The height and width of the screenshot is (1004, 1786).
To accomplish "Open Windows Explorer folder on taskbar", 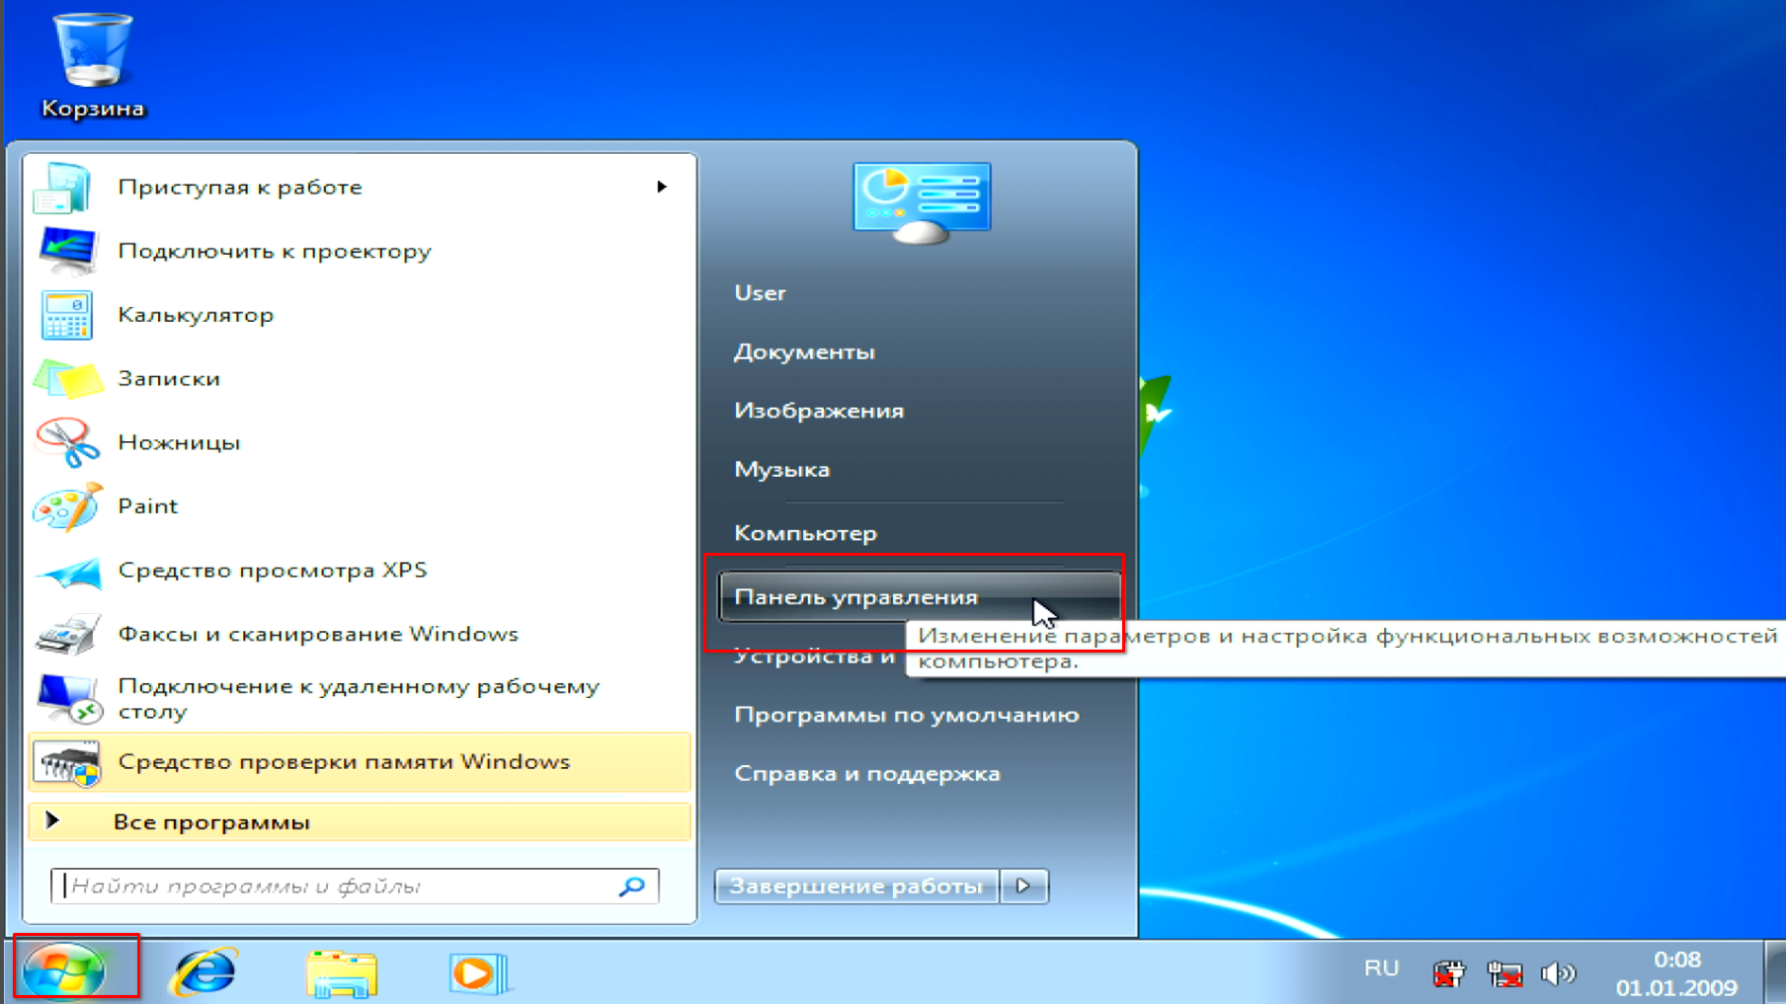I will 342,973.
